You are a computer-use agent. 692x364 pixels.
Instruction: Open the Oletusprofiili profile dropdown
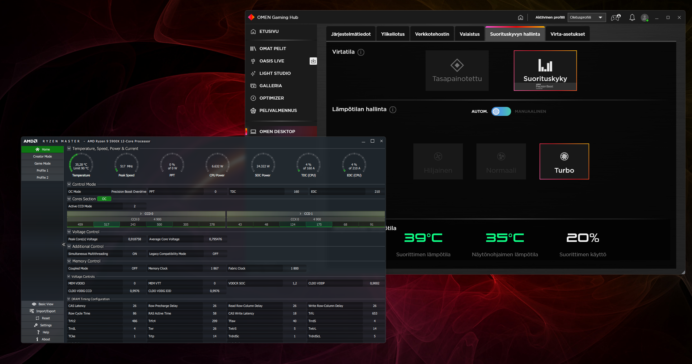coord(586,17)
